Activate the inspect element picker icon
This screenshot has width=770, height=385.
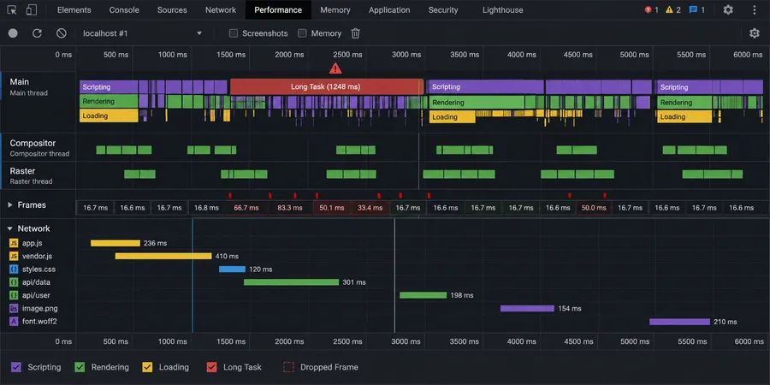12,9
